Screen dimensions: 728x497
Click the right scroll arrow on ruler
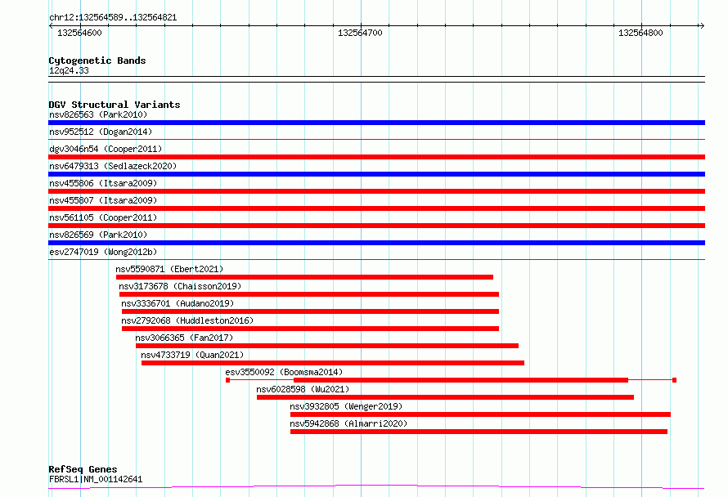(x=702, y=26)
